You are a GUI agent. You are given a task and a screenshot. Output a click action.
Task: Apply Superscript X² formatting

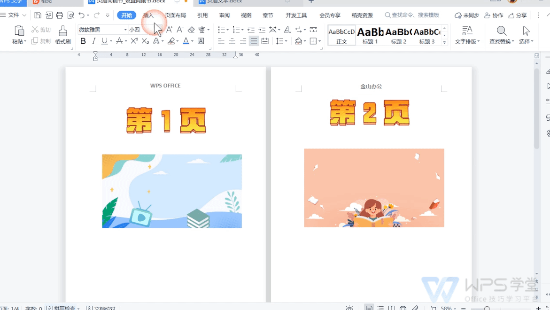[134, 41]
